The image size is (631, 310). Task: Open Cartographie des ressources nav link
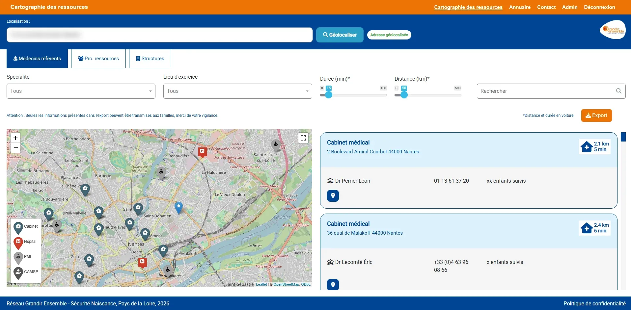(x=468, y=7)
